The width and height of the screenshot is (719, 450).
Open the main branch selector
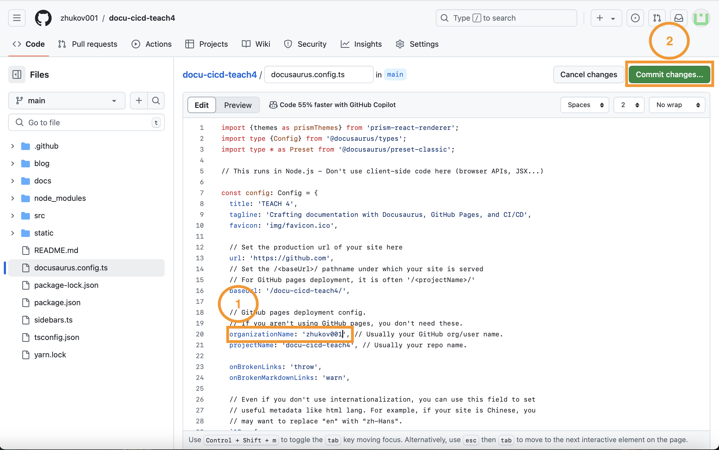coord(67,101)
